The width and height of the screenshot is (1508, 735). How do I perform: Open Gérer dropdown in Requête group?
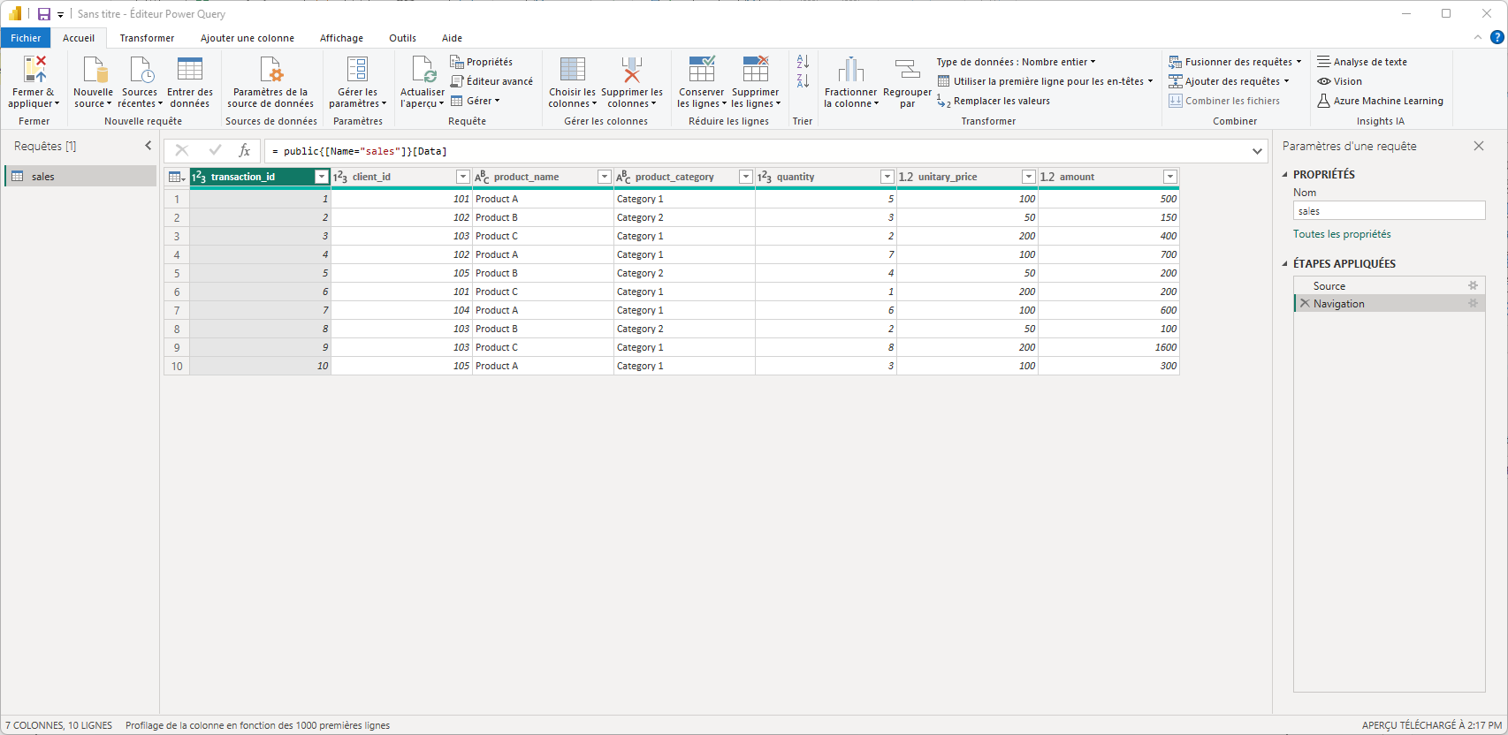coord(476,101)
